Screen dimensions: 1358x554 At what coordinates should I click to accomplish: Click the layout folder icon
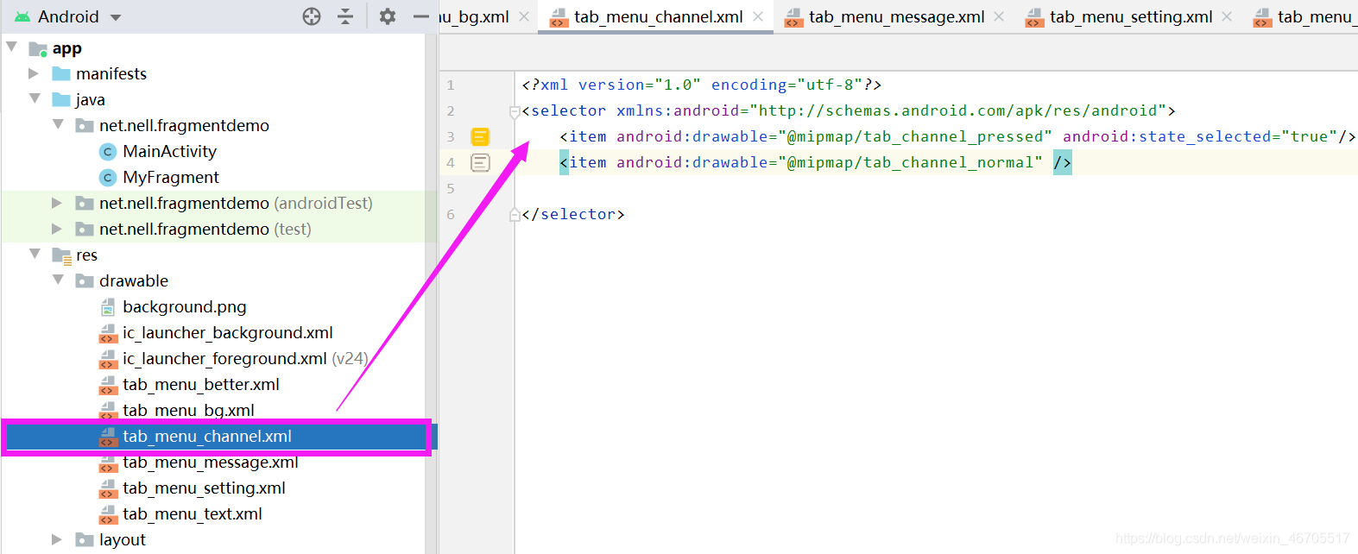coord(85,539)
